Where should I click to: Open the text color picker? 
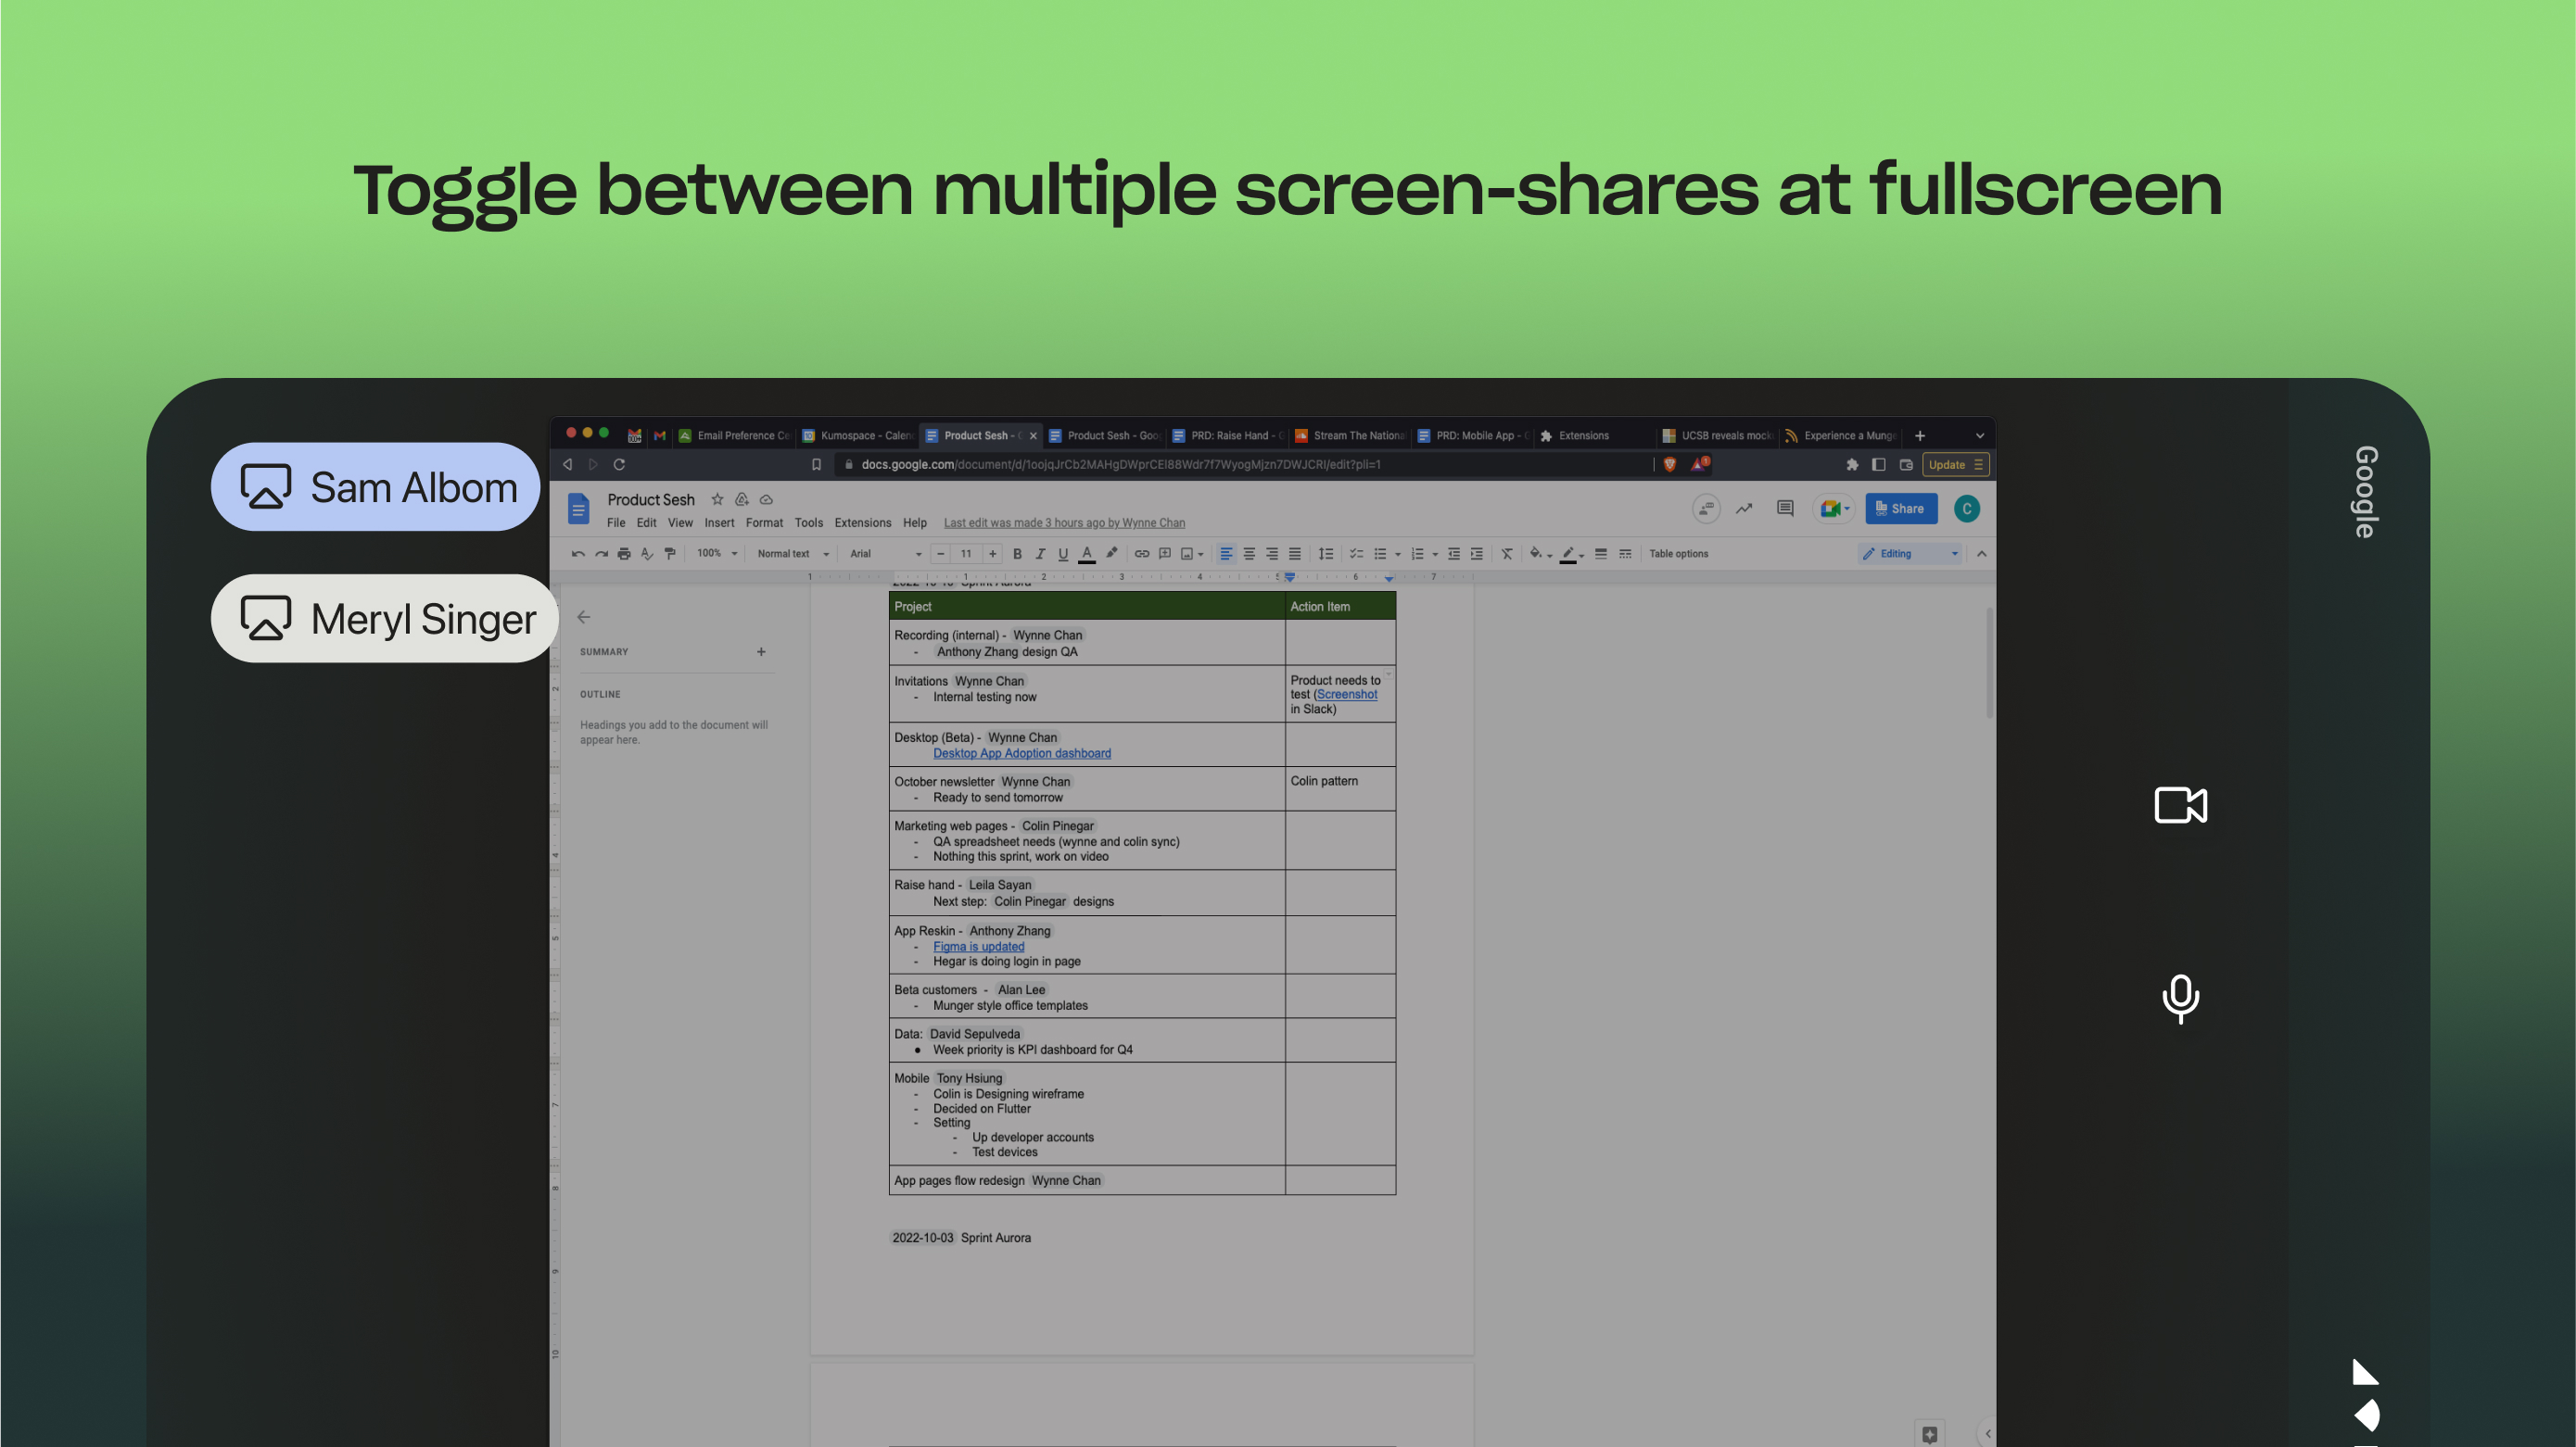(1087, 554)
